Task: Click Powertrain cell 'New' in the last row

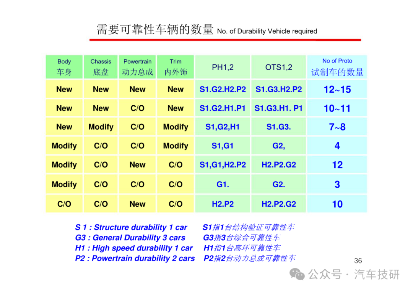Action: 137,204
